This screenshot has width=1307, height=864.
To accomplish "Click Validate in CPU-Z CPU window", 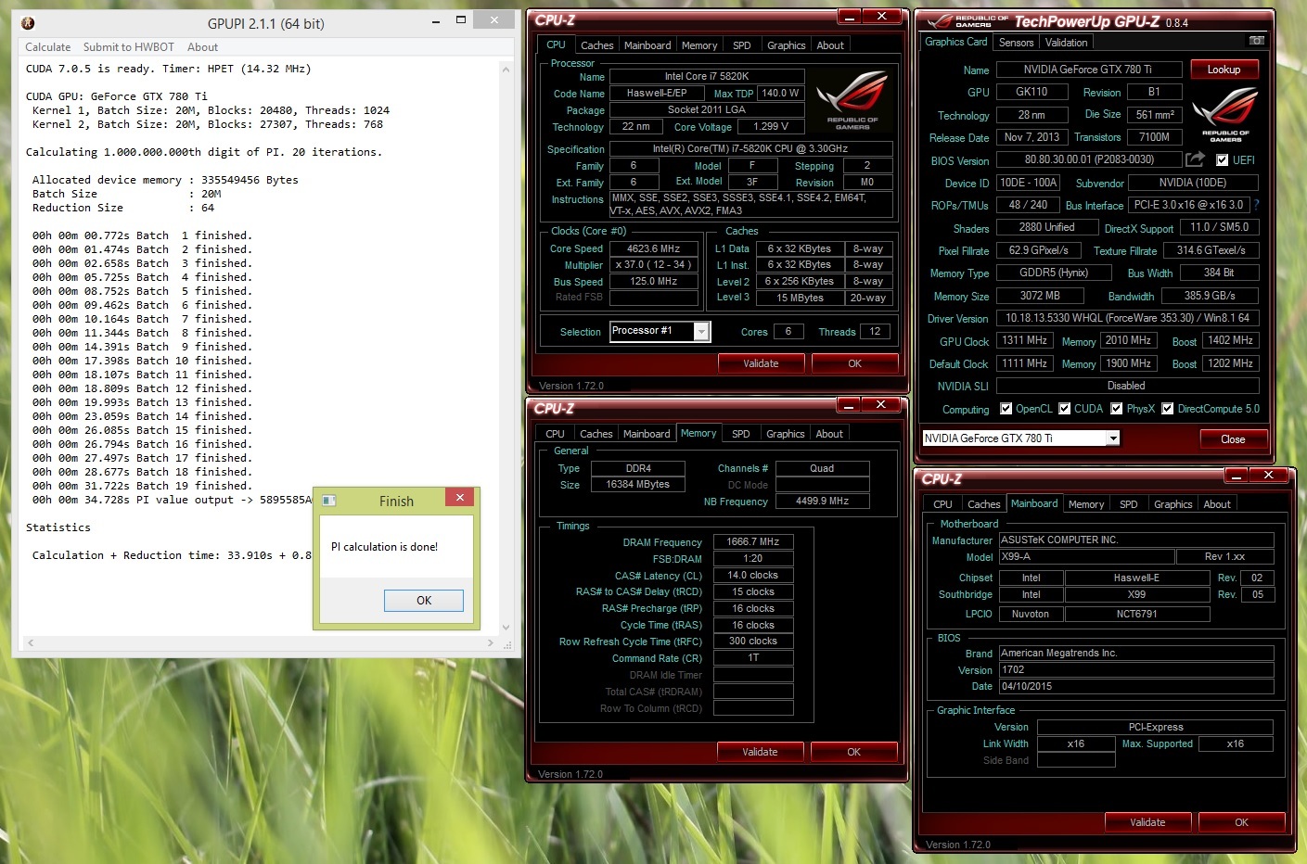I will point(761,363).
